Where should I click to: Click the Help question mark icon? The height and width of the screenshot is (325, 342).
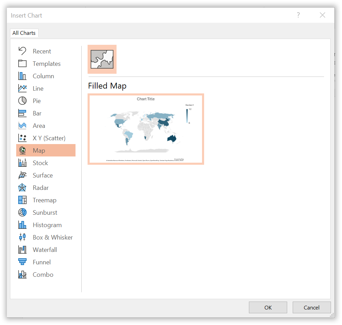(x=298, y=15)
